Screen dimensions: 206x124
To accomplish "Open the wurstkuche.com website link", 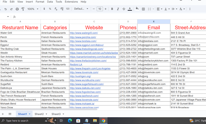I will click(x=85, y=80).
